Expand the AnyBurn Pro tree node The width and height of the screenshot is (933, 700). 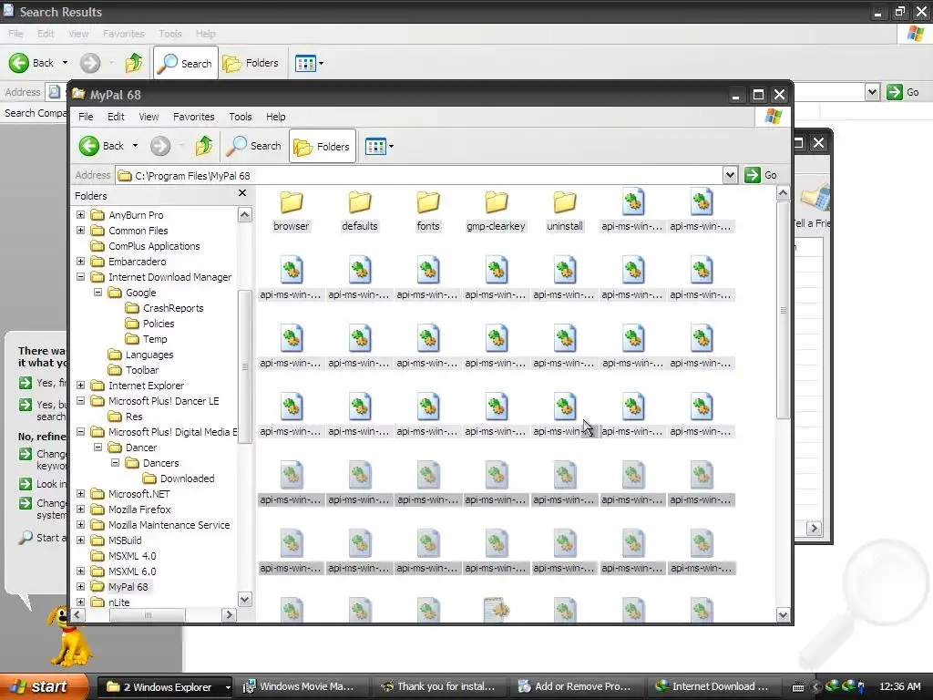pos(81,215)
